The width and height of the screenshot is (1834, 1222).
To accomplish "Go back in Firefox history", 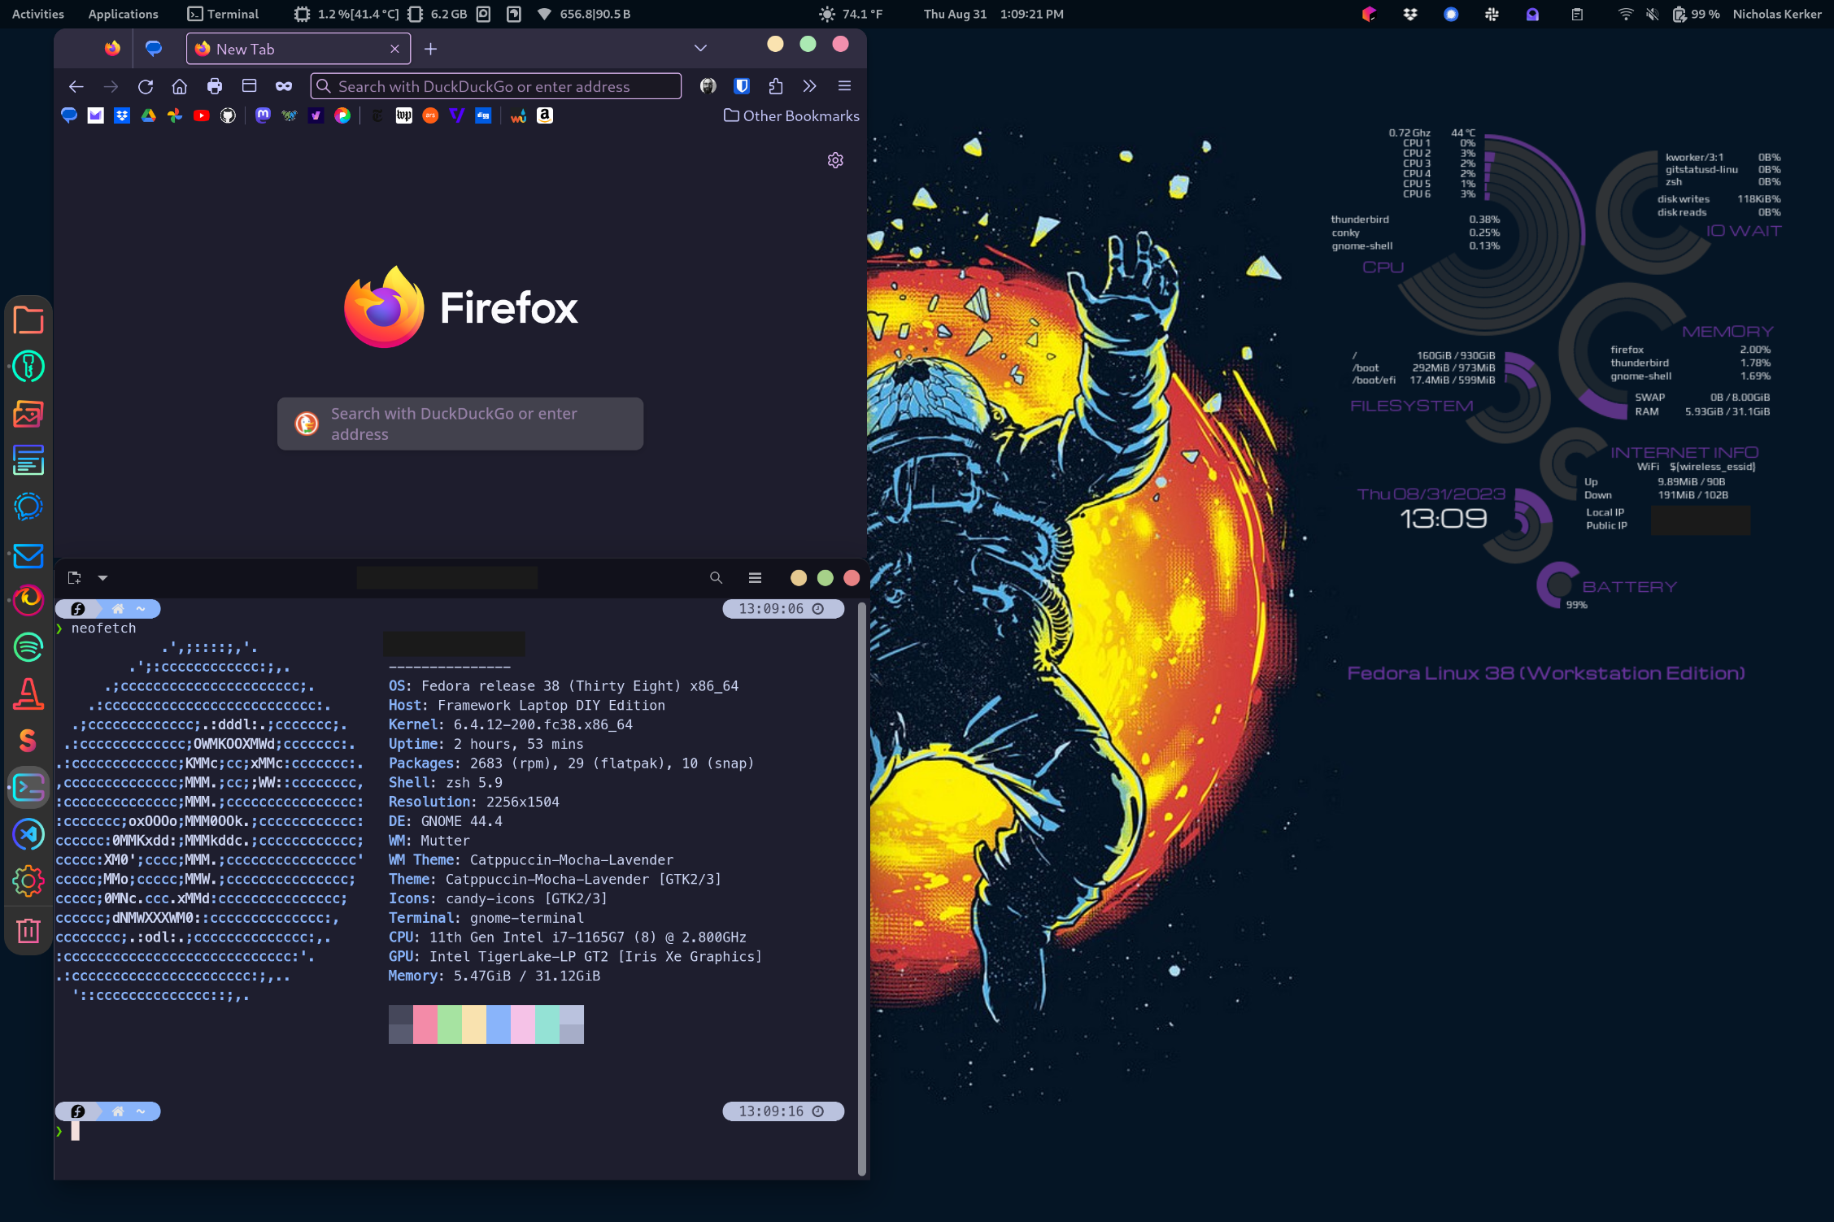I will click(x=76, y=86).
